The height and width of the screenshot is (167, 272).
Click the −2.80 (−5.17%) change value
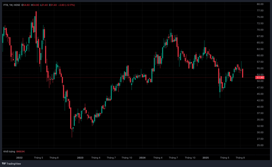(66, 5)
